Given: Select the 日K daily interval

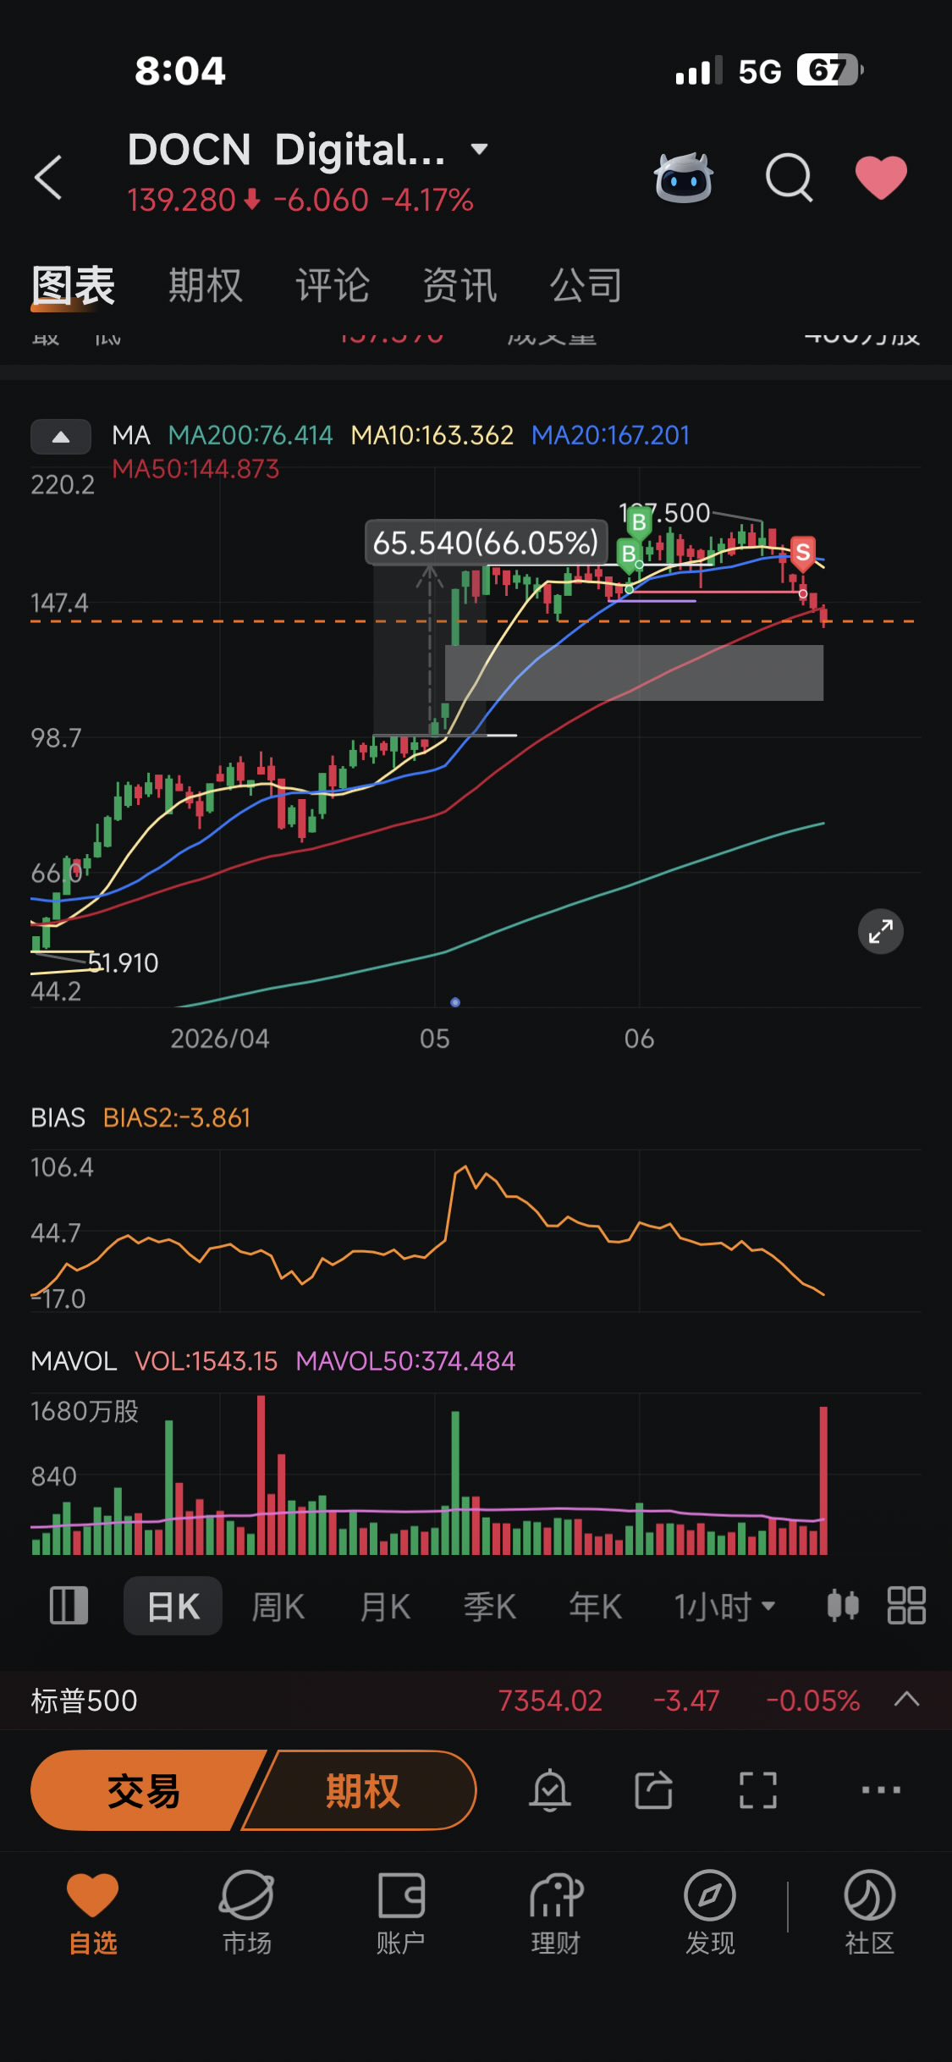Looking at the screenshot, I should point(173,1606).
